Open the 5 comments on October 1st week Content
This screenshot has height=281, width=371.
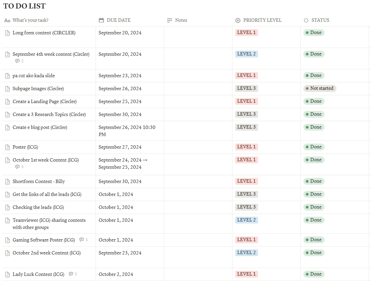point(19,167)
